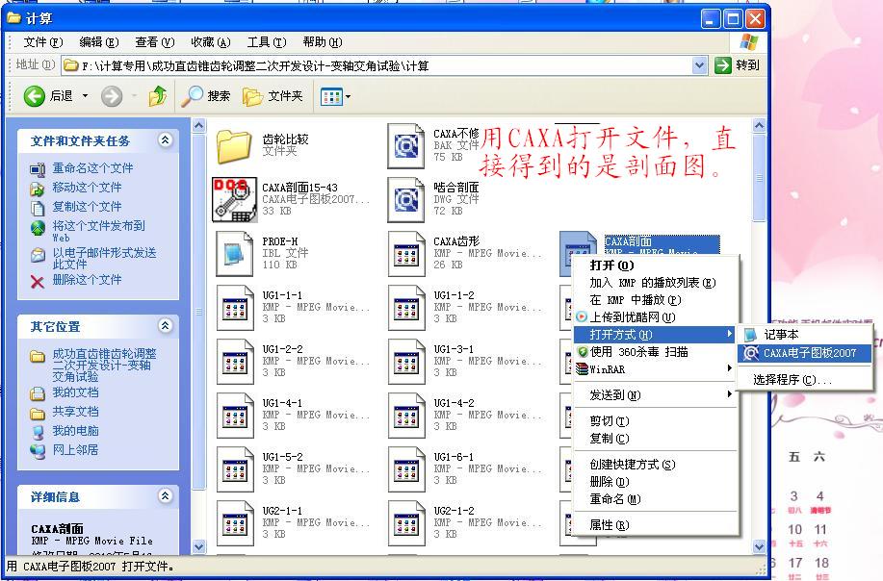Click the left pane scroll-up arrow
The width and height of the screenshot is (883, 581).
coord(198,125)
